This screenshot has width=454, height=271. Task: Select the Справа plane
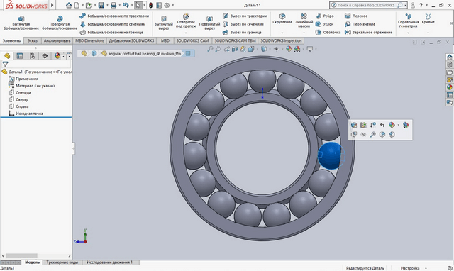18,106
